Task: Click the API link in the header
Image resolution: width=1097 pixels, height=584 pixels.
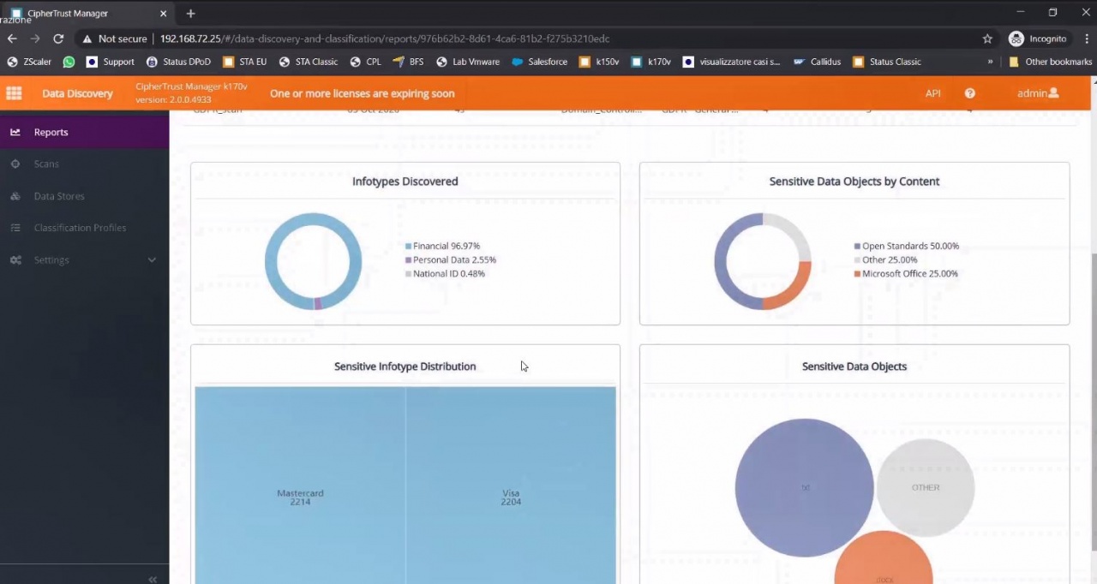Action: [x=932, y=93]
